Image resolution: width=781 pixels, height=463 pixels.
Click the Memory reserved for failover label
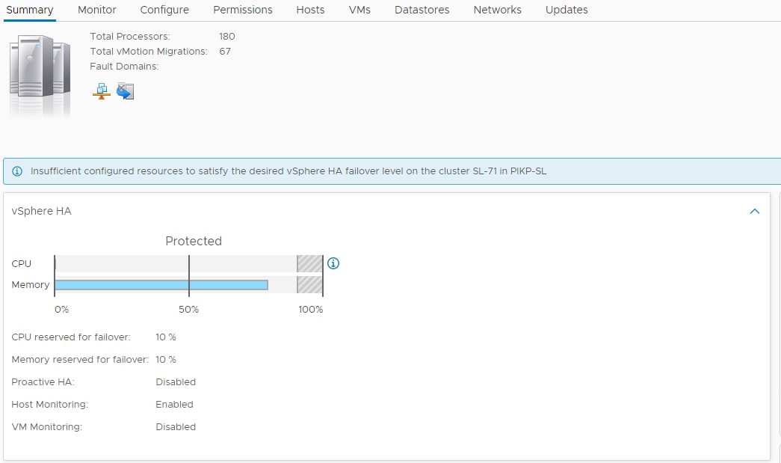point(80,359)
